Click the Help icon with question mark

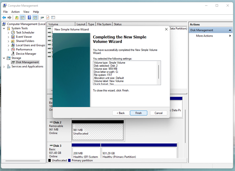point(29,17)
